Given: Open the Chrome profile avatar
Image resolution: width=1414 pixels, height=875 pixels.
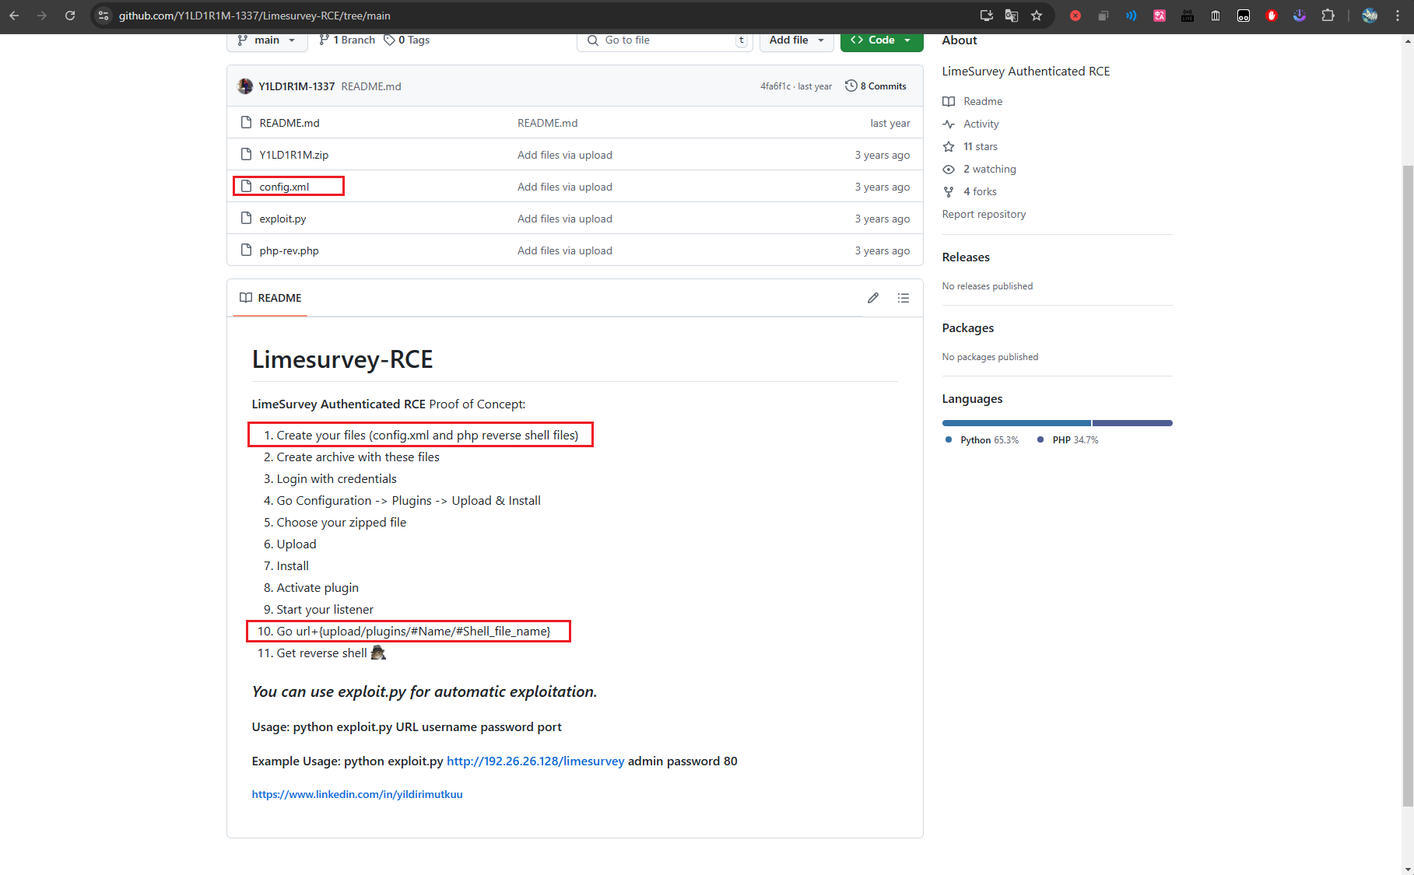Looking at the screenshot, I should coord(1370,16).
